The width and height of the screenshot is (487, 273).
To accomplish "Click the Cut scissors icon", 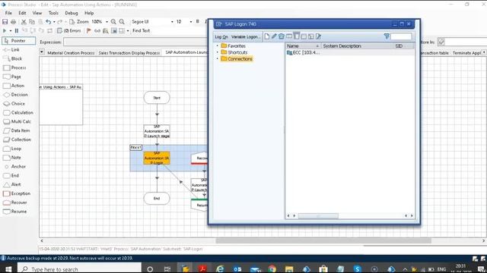I will 24,22.
